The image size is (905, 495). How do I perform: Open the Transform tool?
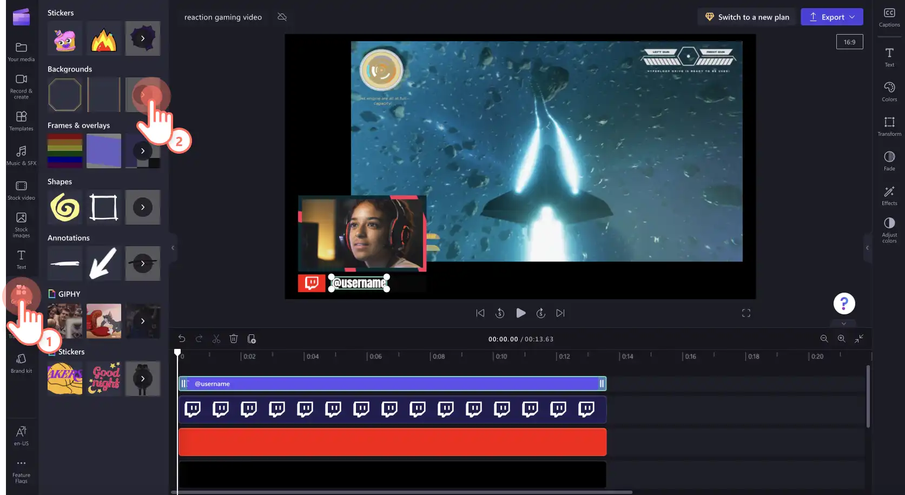pyautogui.click(x=889, y=126)
